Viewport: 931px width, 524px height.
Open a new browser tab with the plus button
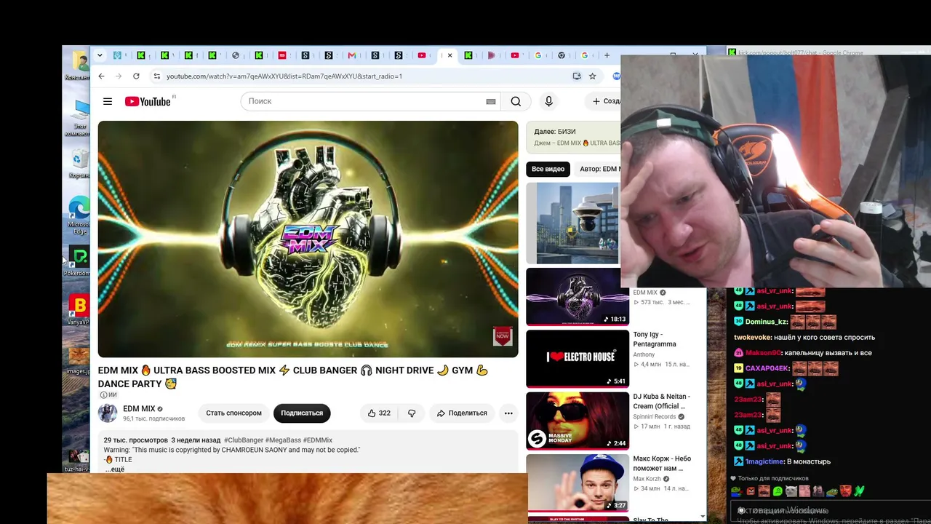607,55
